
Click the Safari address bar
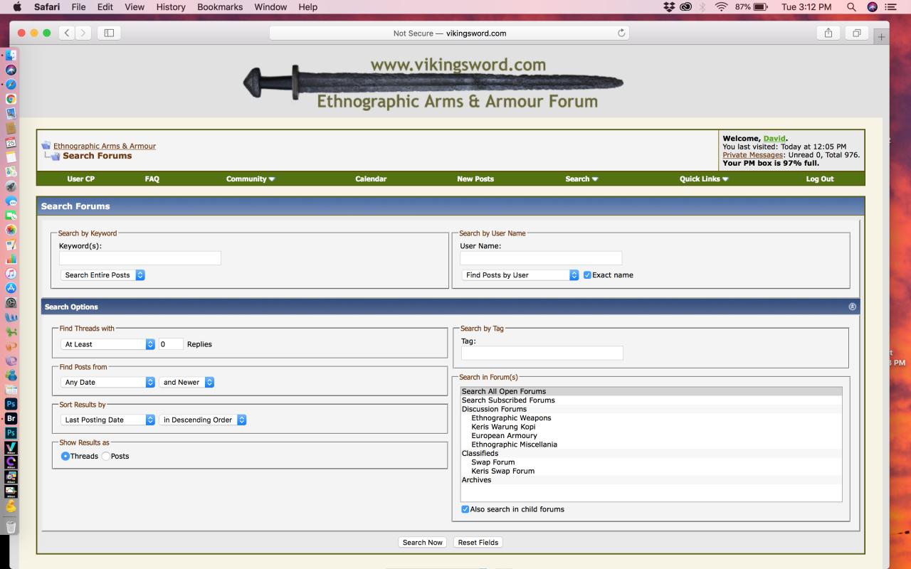449,33
